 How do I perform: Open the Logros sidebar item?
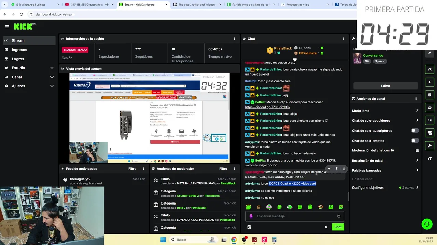pyautogui.click(x=29, y=59)
